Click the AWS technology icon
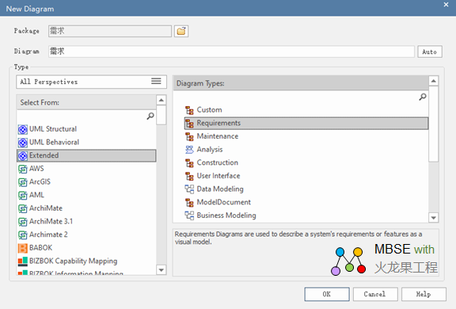456x309 pixels. 23,169
